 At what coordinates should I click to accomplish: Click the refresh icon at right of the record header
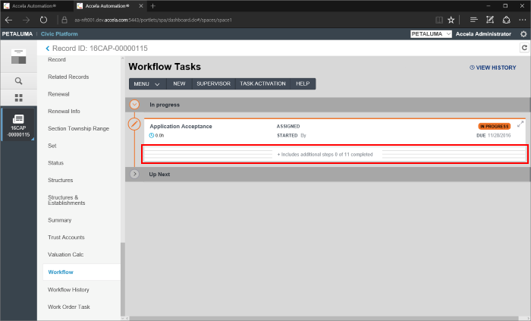(x=523, y=48)
